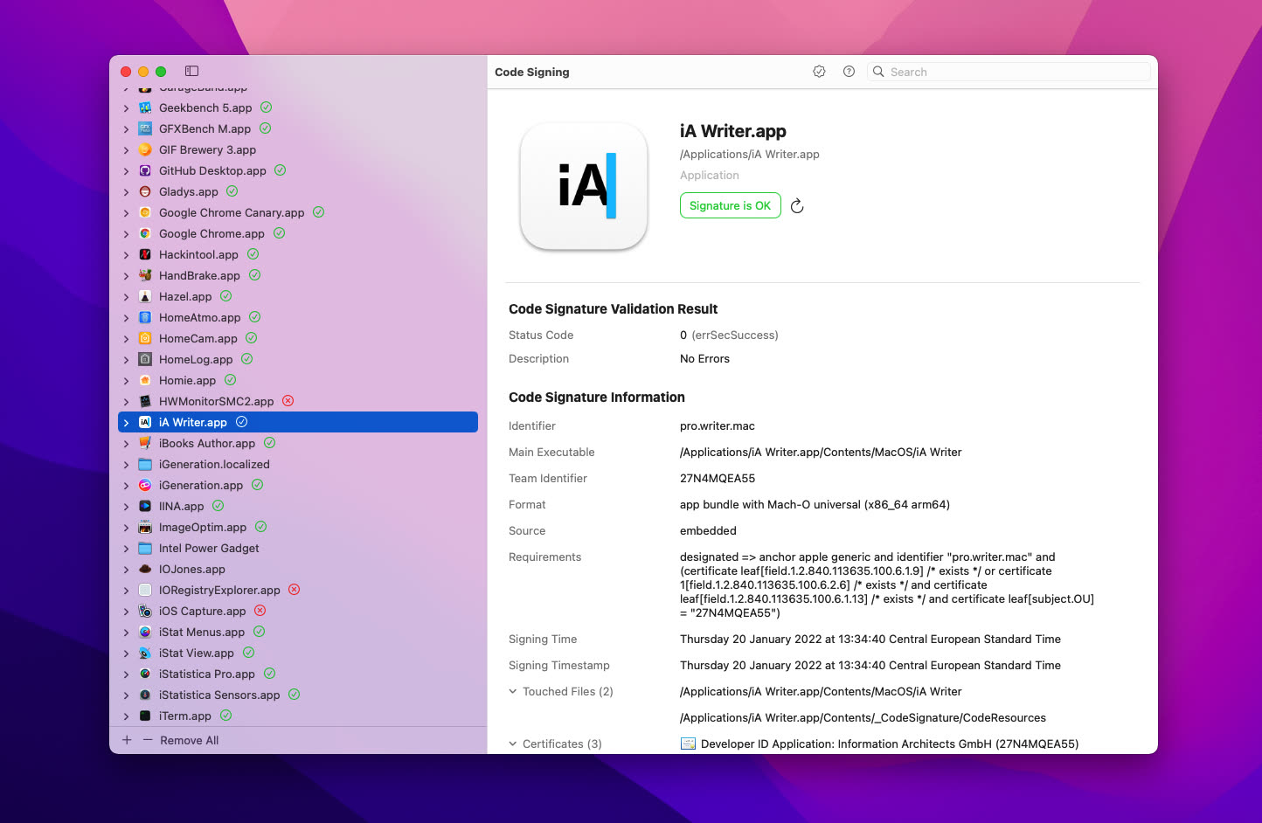Click the green checkmark next to iTerm.app
The height and width of the screenshot is (823, 1262).
[x=225, y=716]
